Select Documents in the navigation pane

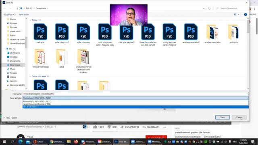[x=15, y=61]
